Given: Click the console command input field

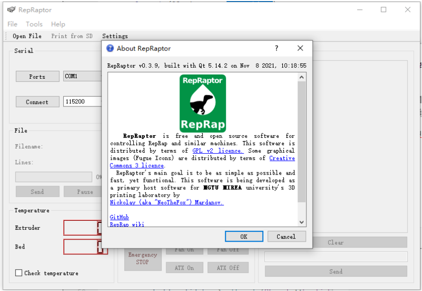Looking at the screenshot, I should pyautogui.click(x=336, y=257).
